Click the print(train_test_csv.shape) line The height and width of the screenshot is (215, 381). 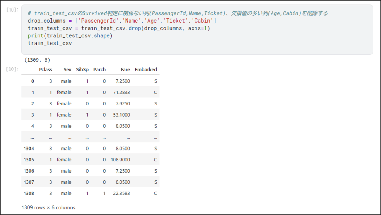click(70, 36)
